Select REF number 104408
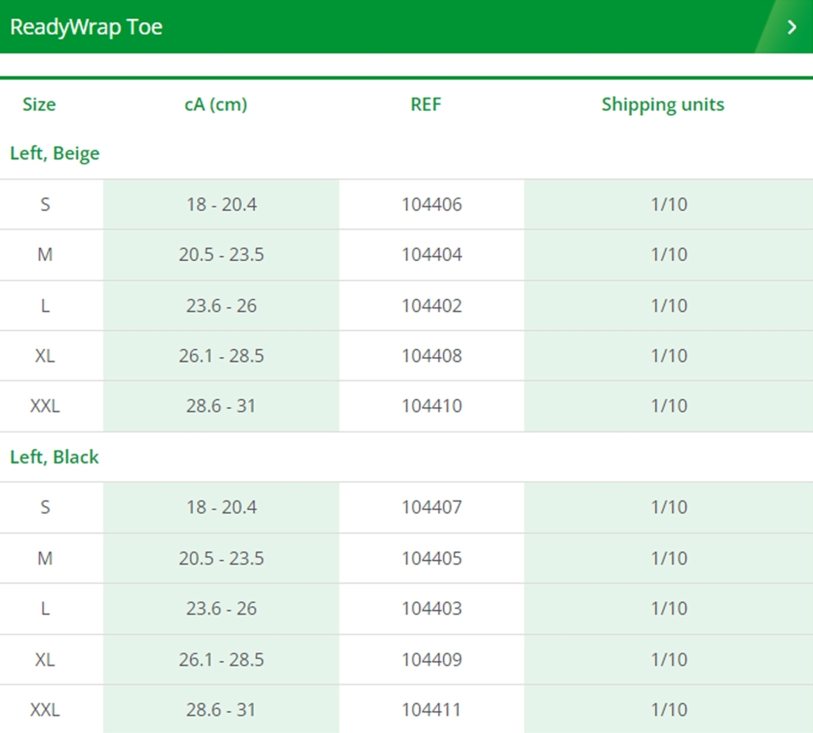813x733 pixels. click(x=431, y=356)
